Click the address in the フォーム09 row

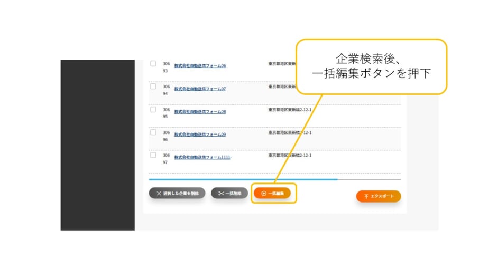click(290, 132)
